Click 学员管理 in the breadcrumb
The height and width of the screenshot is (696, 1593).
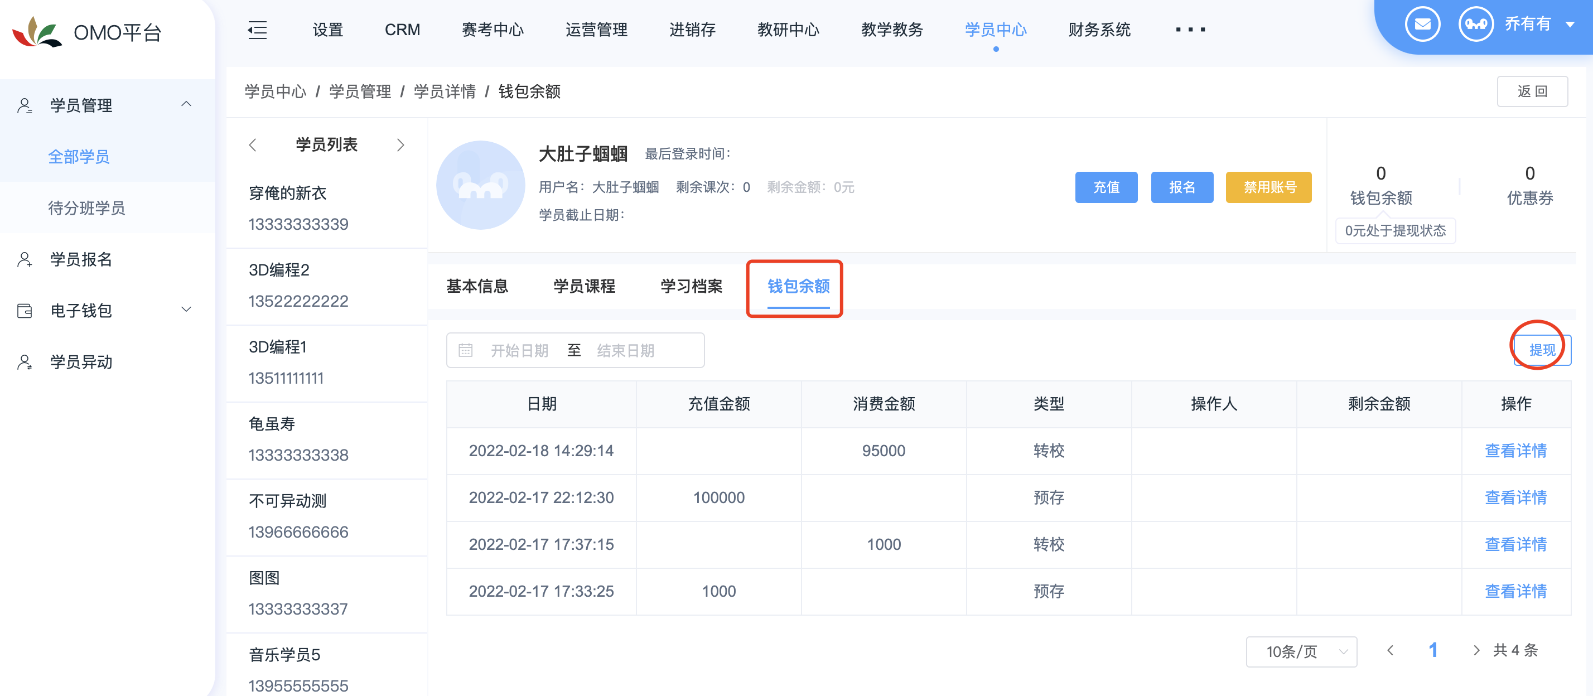[x=360, y=91]
